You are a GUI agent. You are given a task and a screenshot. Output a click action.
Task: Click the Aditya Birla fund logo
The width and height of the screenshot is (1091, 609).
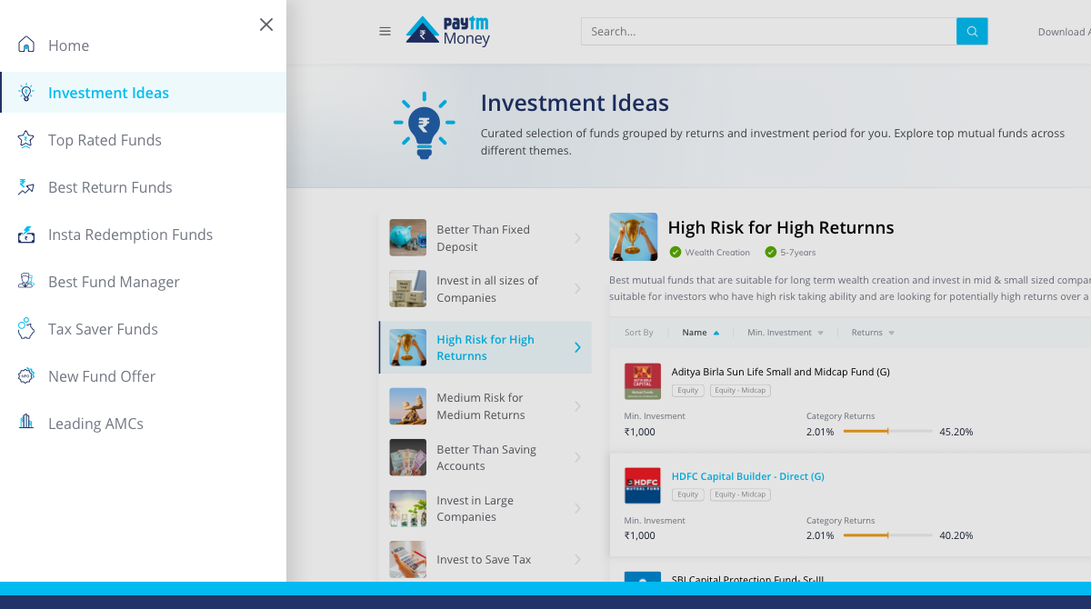[x=643, y=381]
